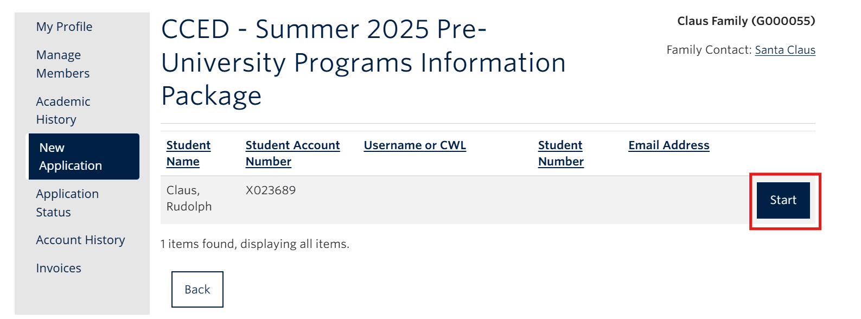Click Start to begin Rudolph's application
This screenshot has width=861, height=319.
click(x=783, y=200)
